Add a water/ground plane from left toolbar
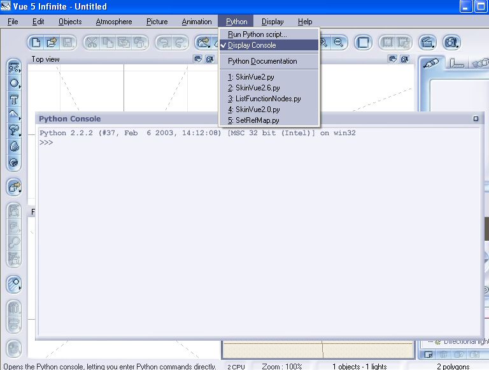 pyautogui.click(x=14, y=68)
